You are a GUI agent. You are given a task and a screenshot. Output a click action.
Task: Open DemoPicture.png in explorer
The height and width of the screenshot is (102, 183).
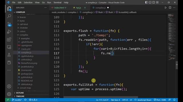tap(29, 63)
